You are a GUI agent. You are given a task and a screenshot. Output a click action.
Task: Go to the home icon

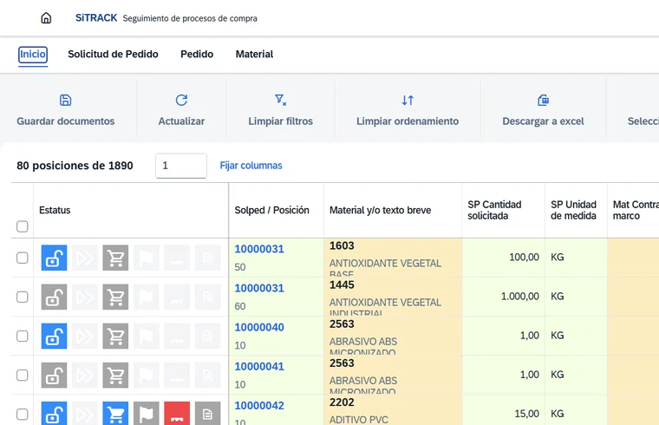click(46, 17)
